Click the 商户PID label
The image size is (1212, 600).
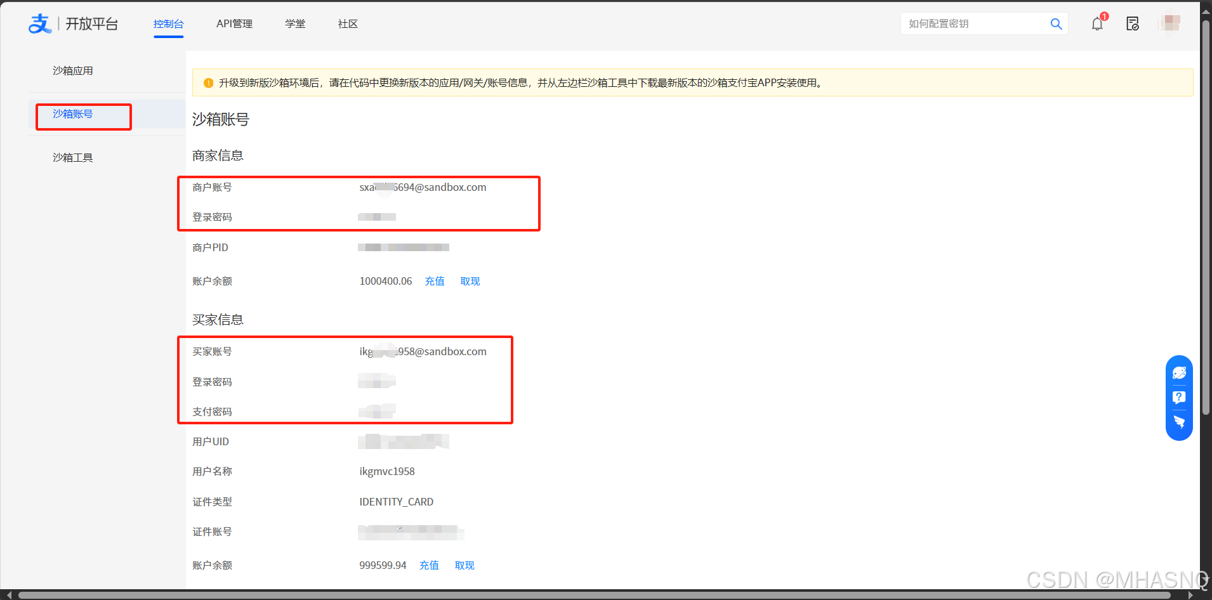tap(210, 247)
